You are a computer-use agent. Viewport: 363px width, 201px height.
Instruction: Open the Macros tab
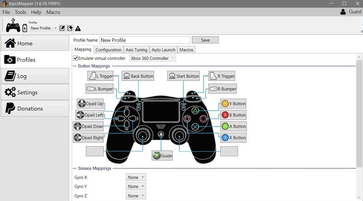[x=186, y=50]
